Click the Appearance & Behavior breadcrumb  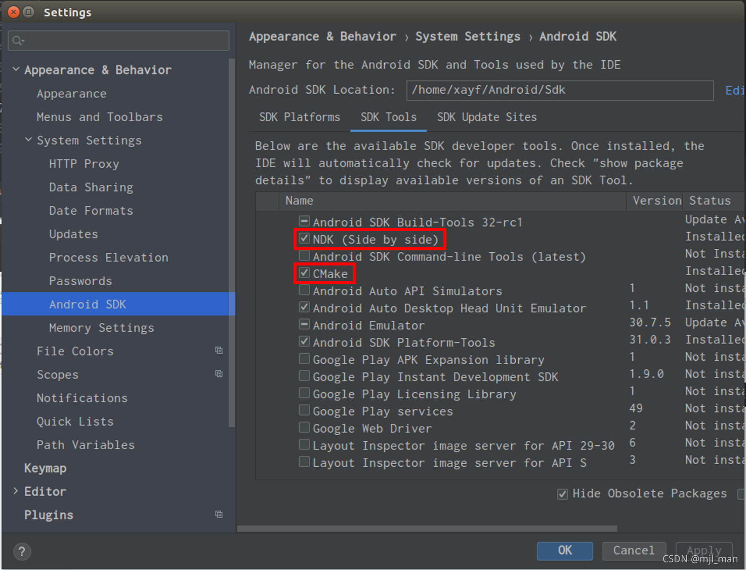coord(322,36)
